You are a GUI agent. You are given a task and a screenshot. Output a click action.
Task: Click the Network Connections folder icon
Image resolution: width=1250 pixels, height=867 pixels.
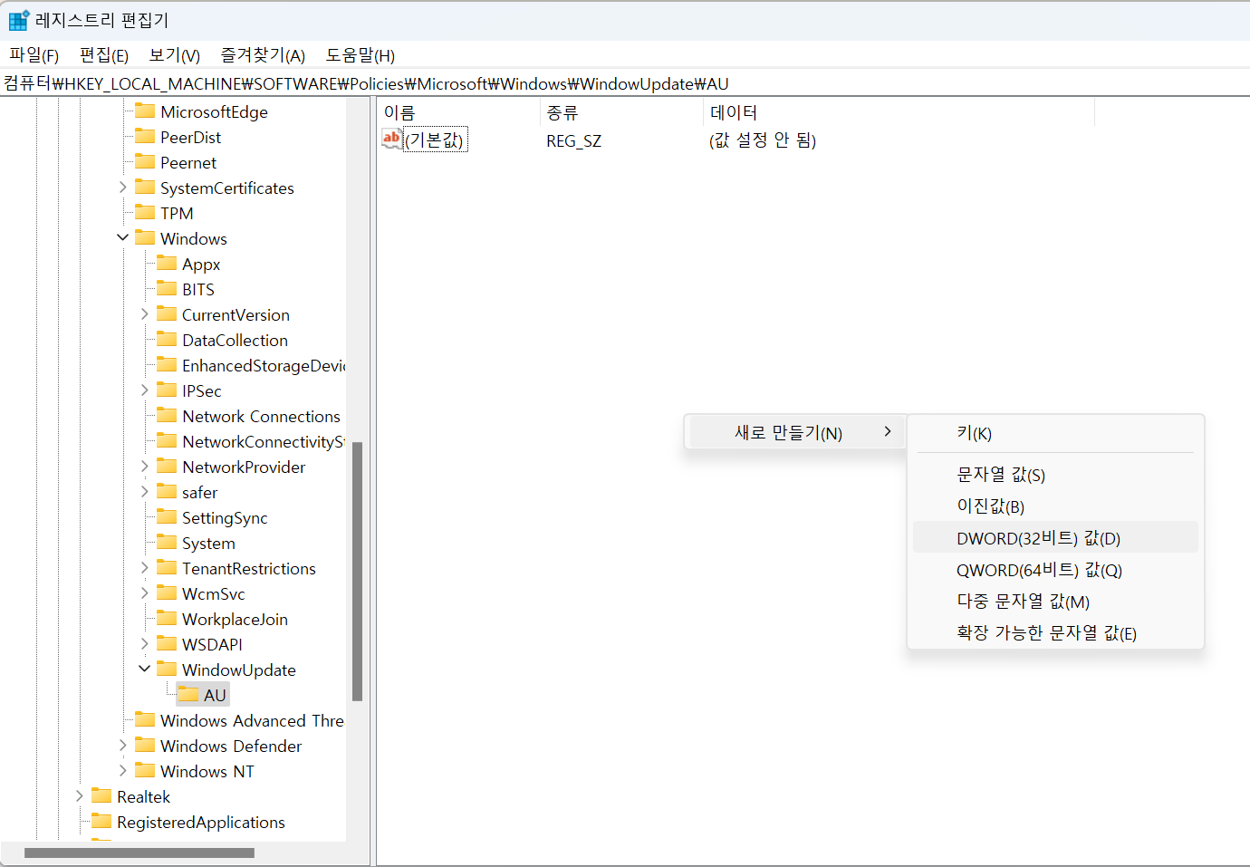(167, 415)
